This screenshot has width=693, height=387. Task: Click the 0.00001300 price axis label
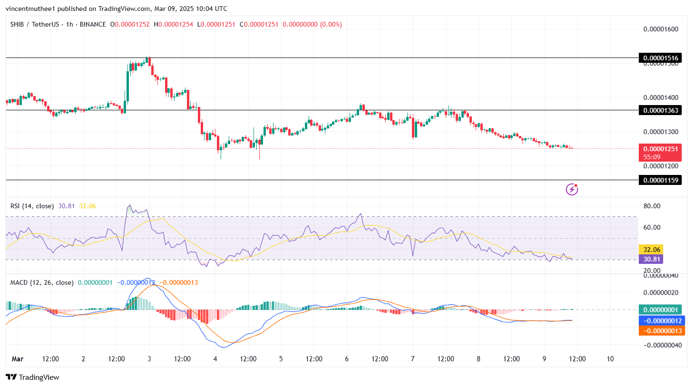tap(661, 132)
